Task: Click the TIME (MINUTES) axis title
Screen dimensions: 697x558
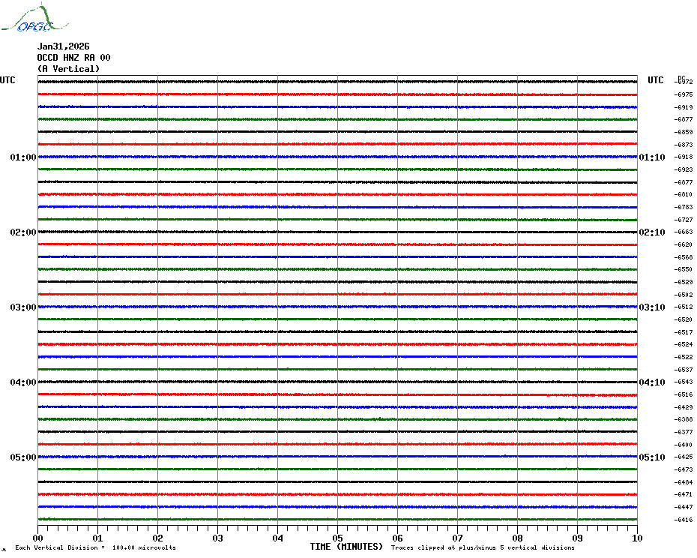Action: point(346,547)
